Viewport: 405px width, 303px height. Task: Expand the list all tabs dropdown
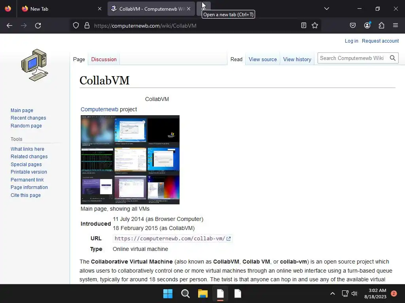coord(327,9)
